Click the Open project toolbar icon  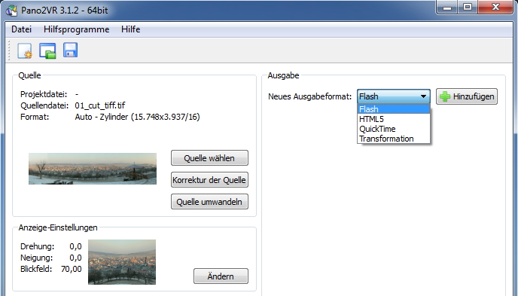pyautogui.click(x=47, y=51)
